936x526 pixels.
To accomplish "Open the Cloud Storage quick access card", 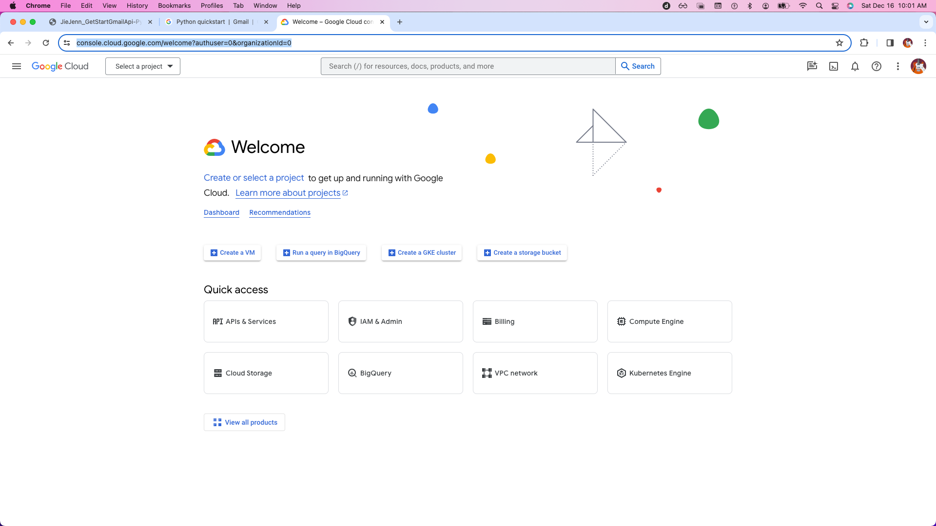I will point(266,373).
